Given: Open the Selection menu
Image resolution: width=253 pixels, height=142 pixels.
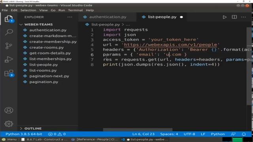Looking at the screenshot, I should point(28,10).
